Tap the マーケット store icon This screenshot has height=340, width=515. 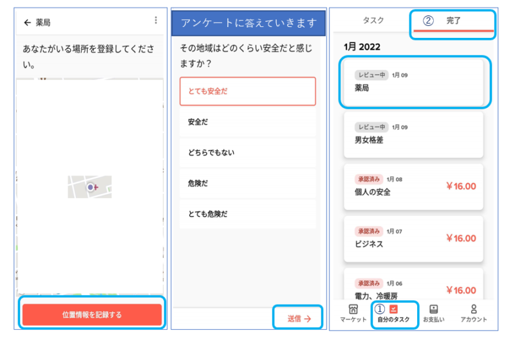(353, 310)
